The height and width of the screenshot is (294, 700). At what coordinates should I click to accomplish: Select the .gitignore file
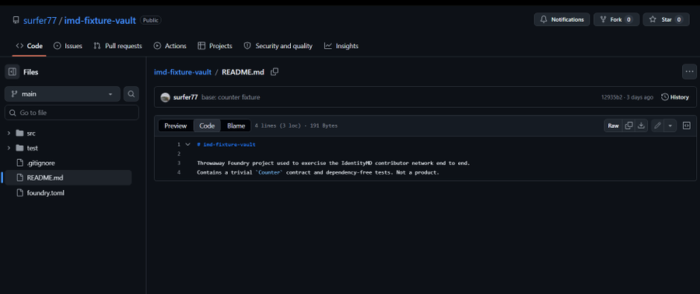(x=40, y=163)
